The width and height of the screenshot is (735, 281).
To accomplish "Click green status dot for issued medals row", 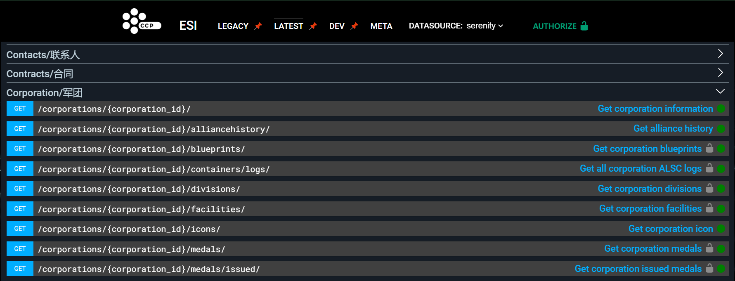I will point(721,269).
